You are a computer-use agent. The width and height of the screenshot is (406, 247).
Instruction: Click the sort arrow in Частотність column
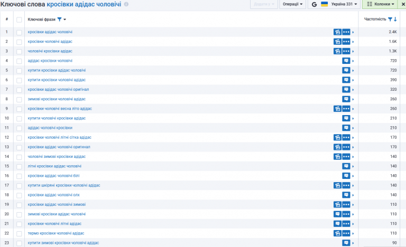click(x=395, y=19)
